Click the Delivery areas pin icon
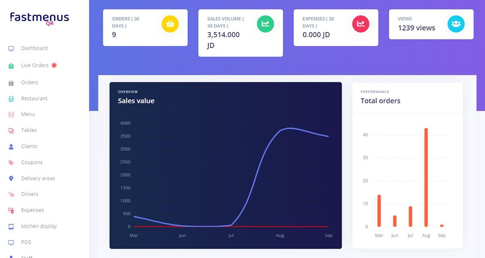485x258 pixels. [11, 178]
